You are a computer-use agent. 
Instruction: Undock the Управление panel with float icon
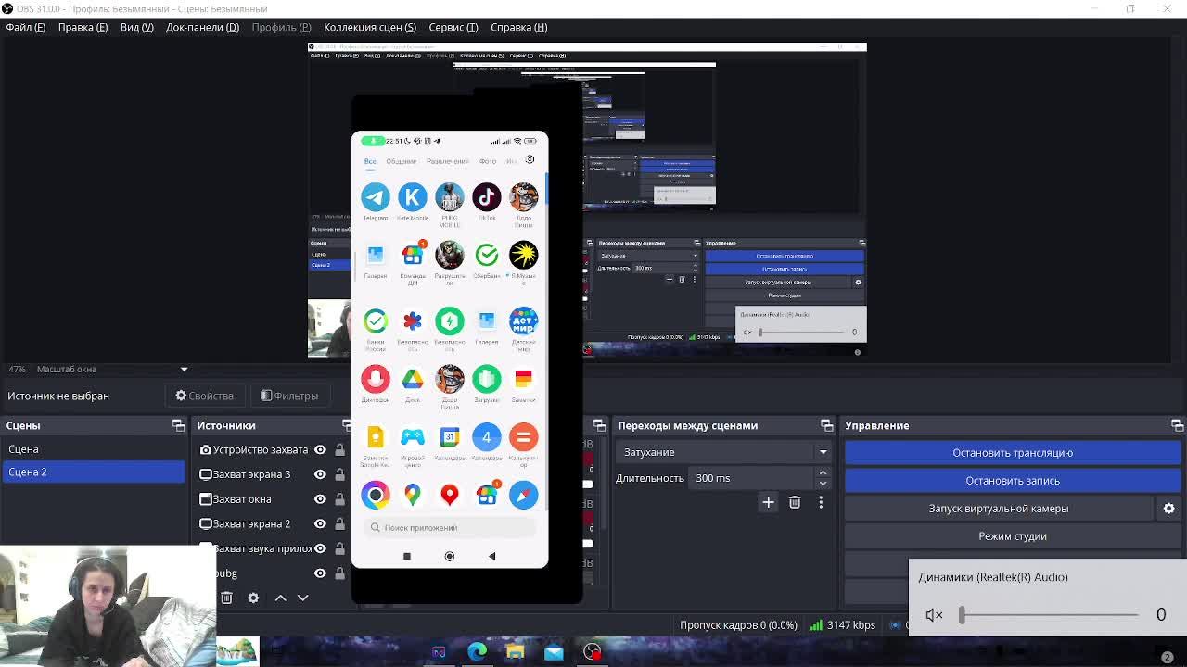coord(1177,425)
